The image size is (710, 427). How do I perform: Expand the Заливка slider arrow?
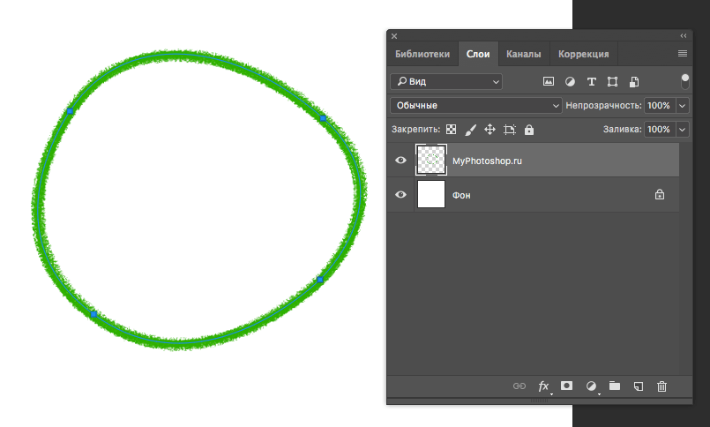click(x=683, y=130)
